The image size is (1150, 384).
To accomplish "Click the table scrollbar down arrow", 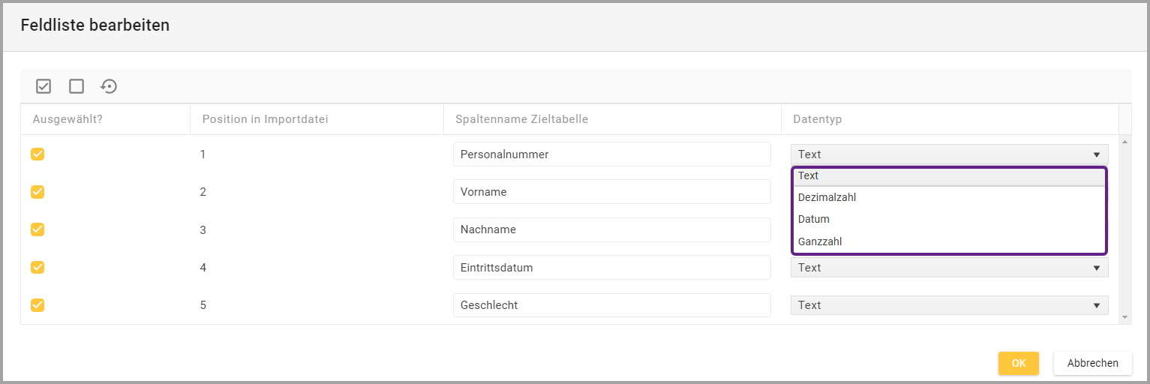I will pos(1124,318).
